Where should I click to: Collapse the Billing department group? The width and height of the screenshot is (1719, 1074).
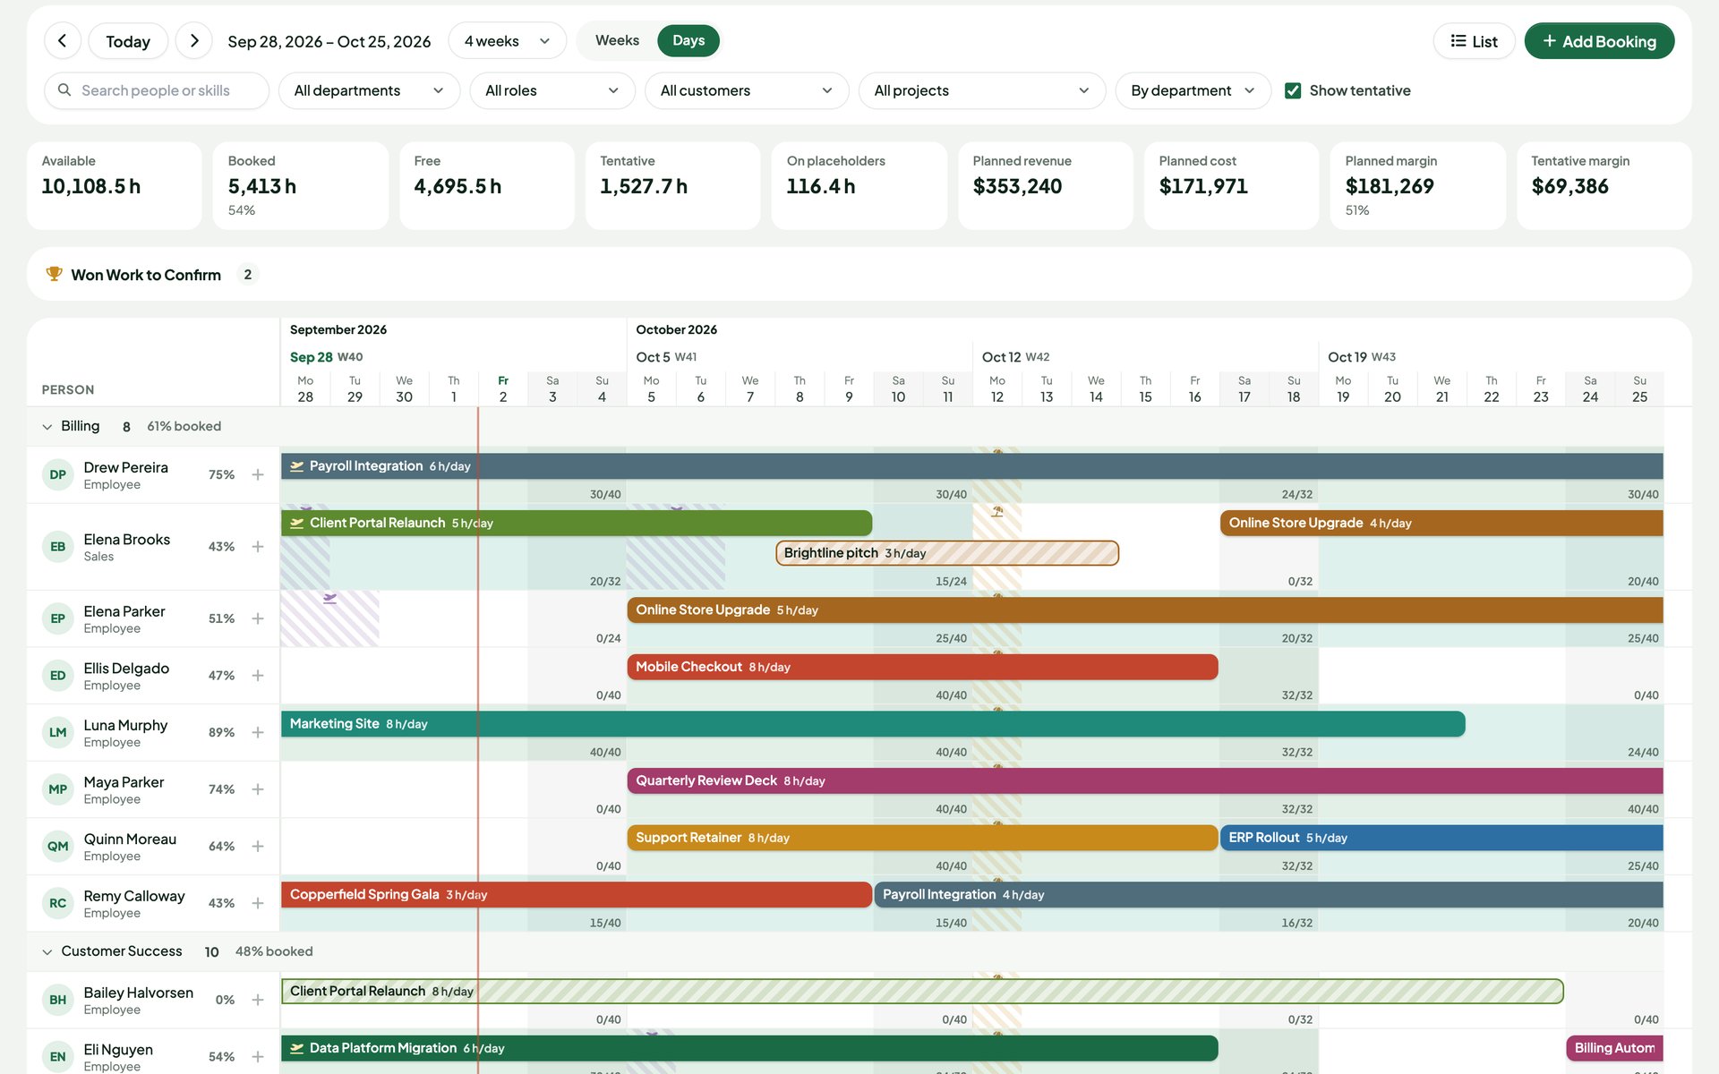coord(47,427)
